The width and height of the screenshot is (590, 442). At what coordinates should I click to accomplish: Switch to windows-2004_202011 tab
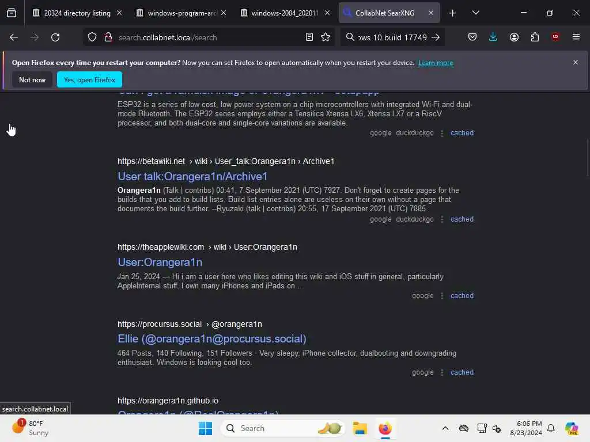[x=285, y=13]
